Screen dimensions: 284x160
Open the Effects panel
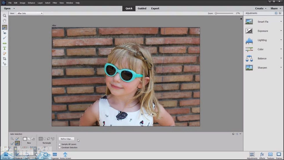point(262,155)
